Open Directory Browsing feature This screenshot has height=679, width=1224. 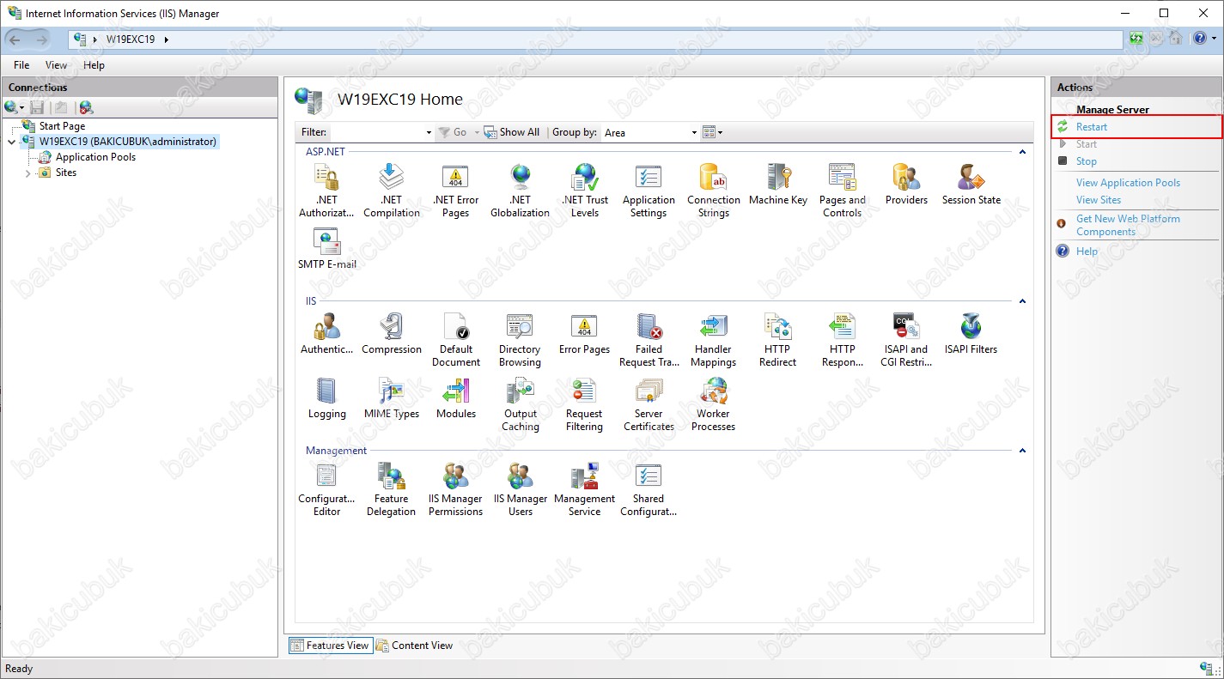[x=520, y=340]
